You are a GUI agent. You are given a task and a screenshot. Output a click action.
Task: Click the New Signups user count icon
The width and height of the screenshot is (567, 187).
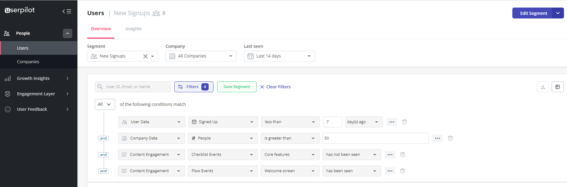click(156, 13)
